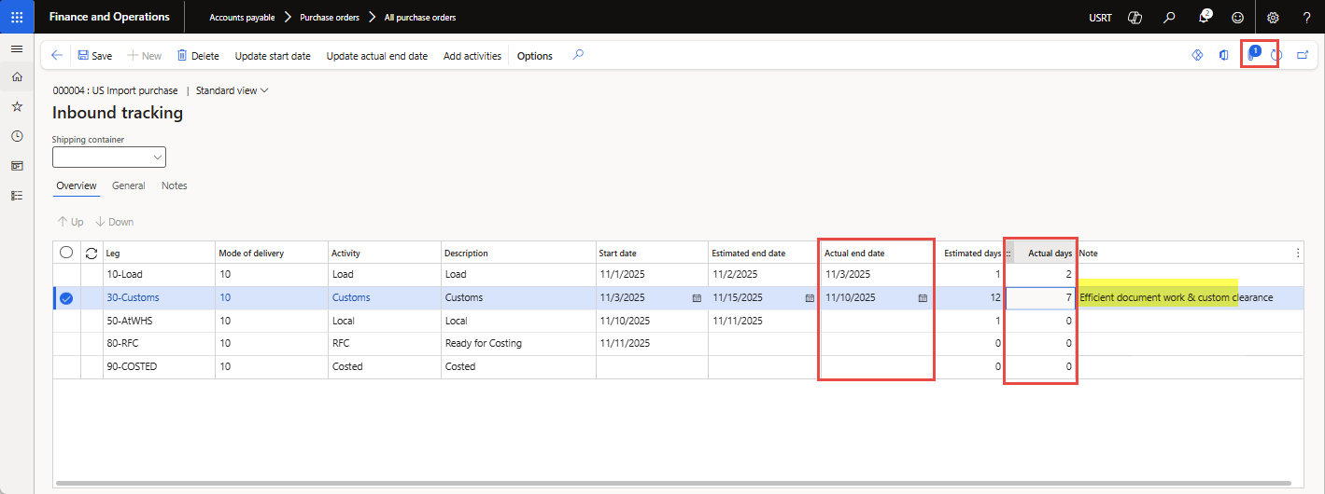The height and width of the screenshot is (494, 1325).
Task: Click Update actual end date button
Action: pos(376,56)
